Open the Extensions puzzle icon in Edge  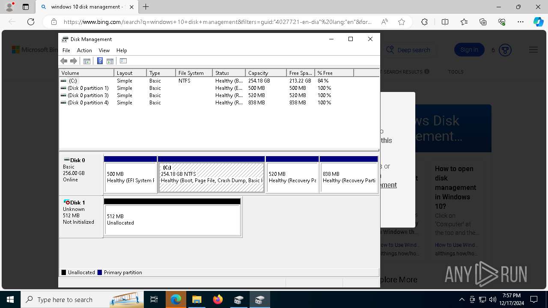[x=424, y=22]
